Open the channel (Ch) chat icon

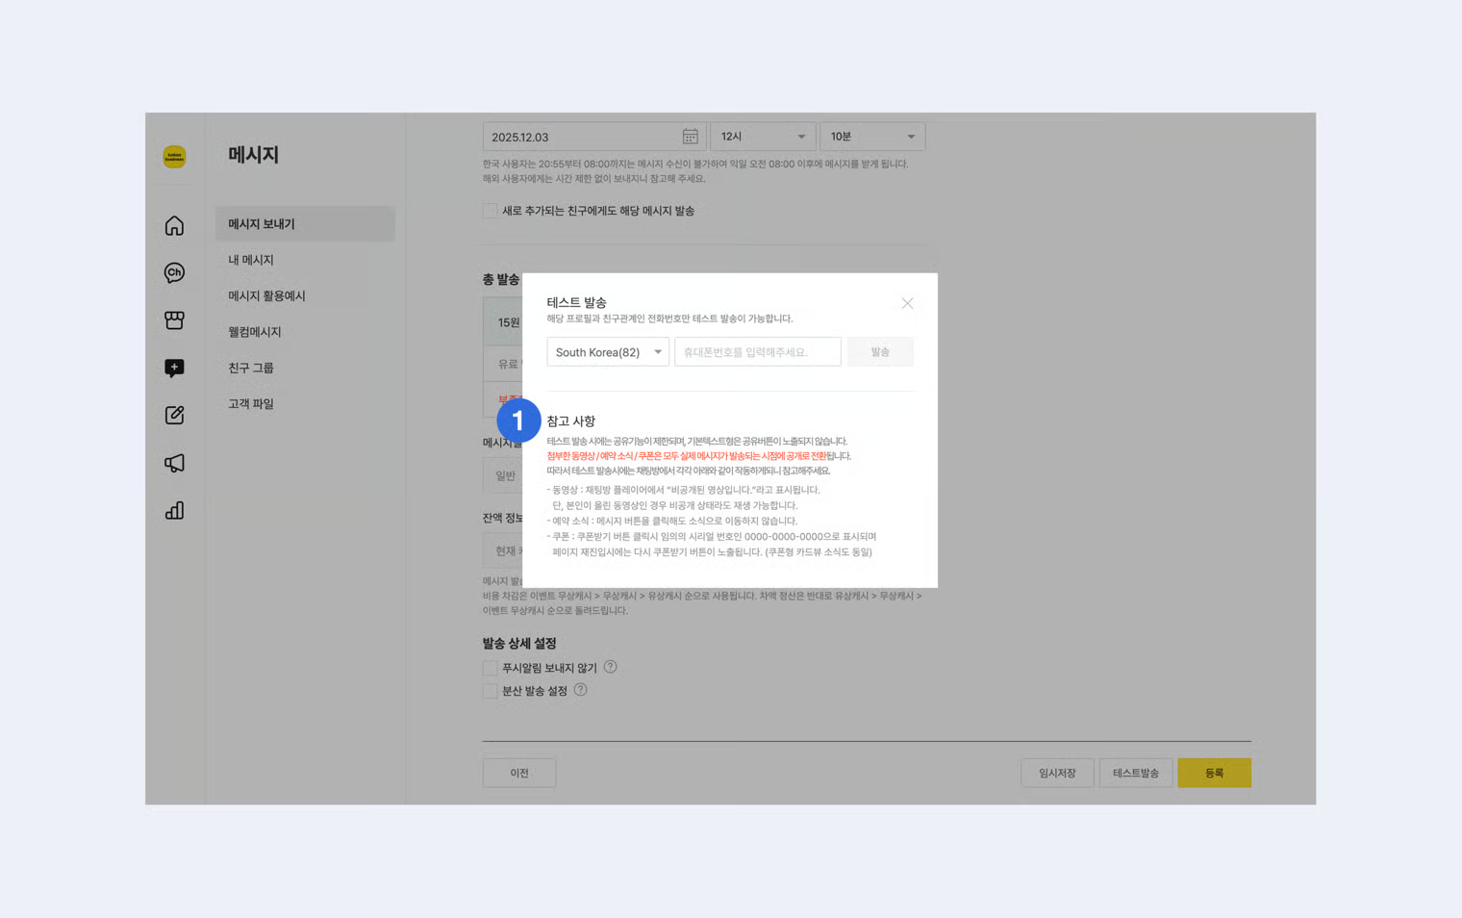tap(174, 273)
